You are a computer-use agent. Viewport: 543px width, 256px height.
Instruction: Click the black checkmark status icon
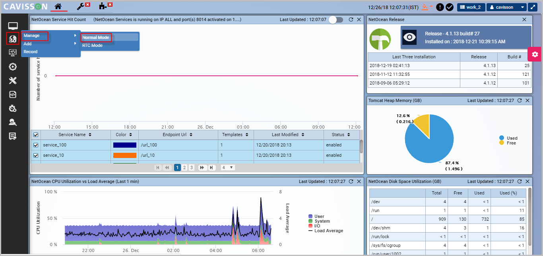(x=450, y=7)
